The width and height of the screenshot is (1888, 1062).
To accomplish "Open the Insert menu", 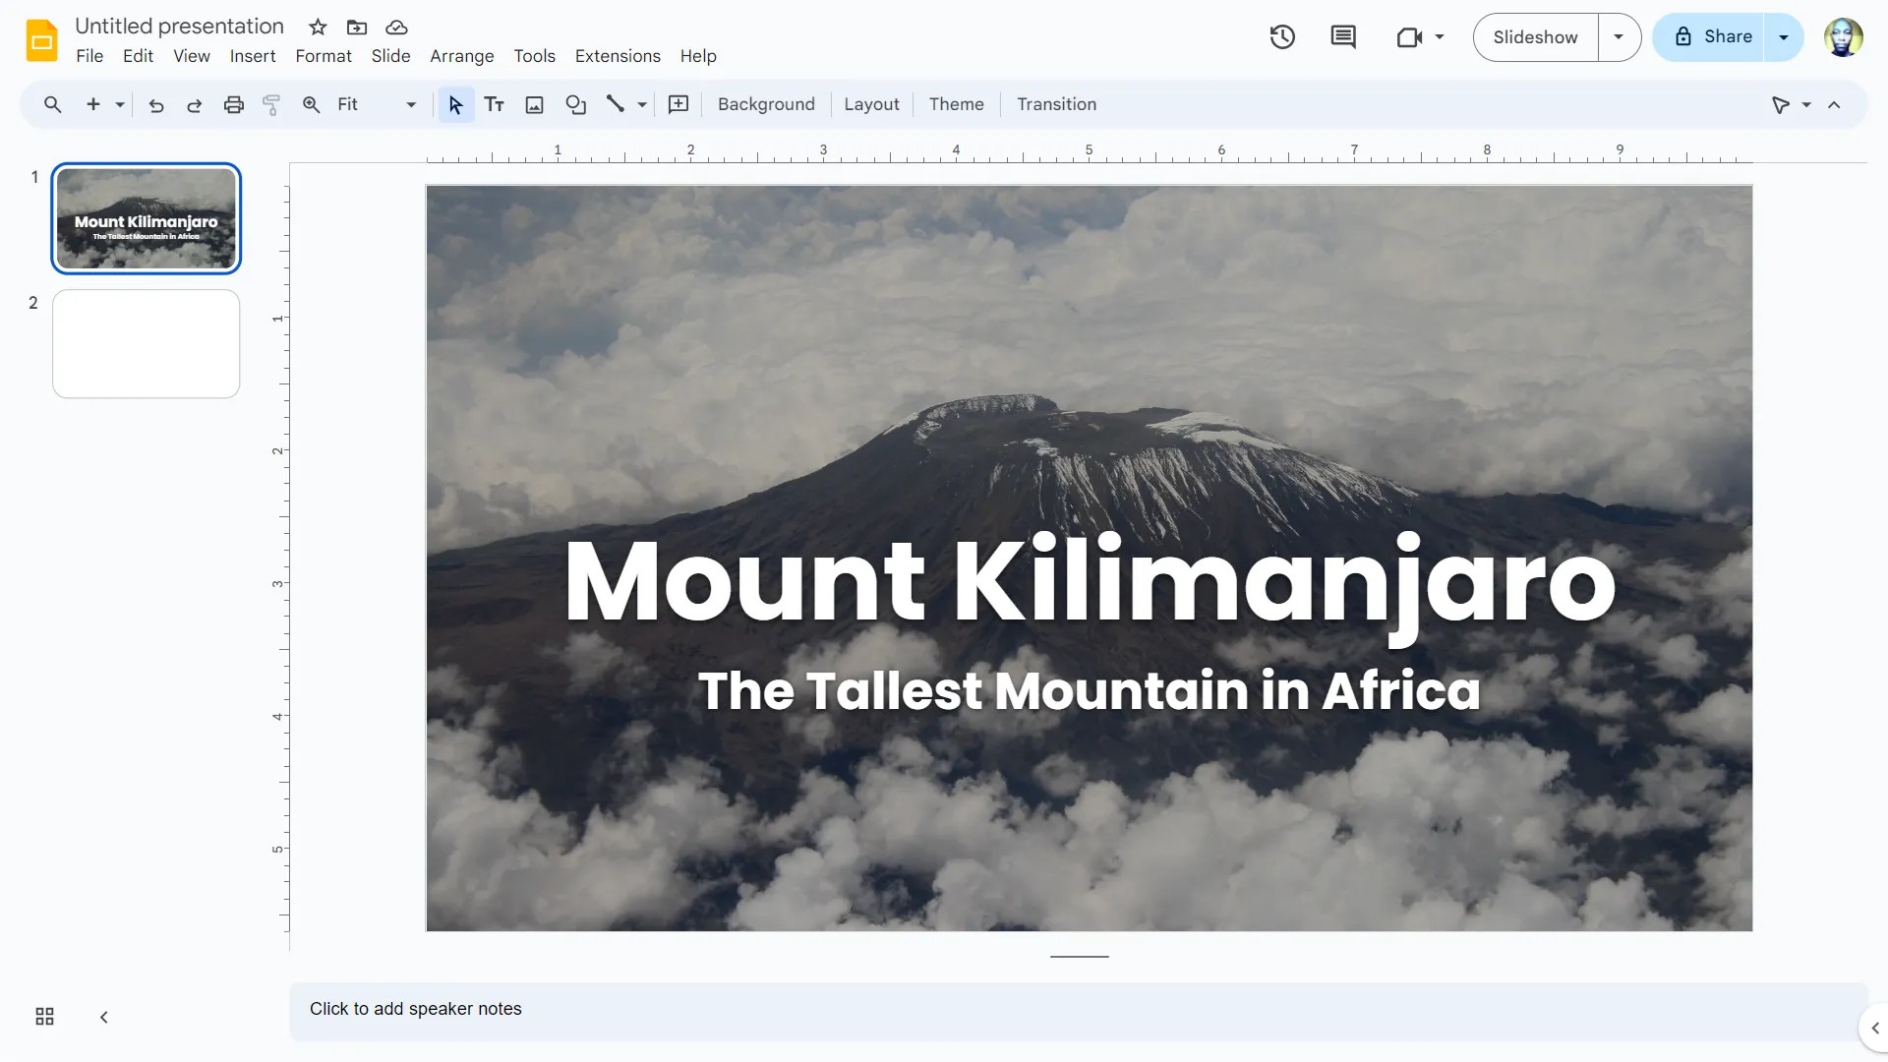I will click(x=252, y=56).
